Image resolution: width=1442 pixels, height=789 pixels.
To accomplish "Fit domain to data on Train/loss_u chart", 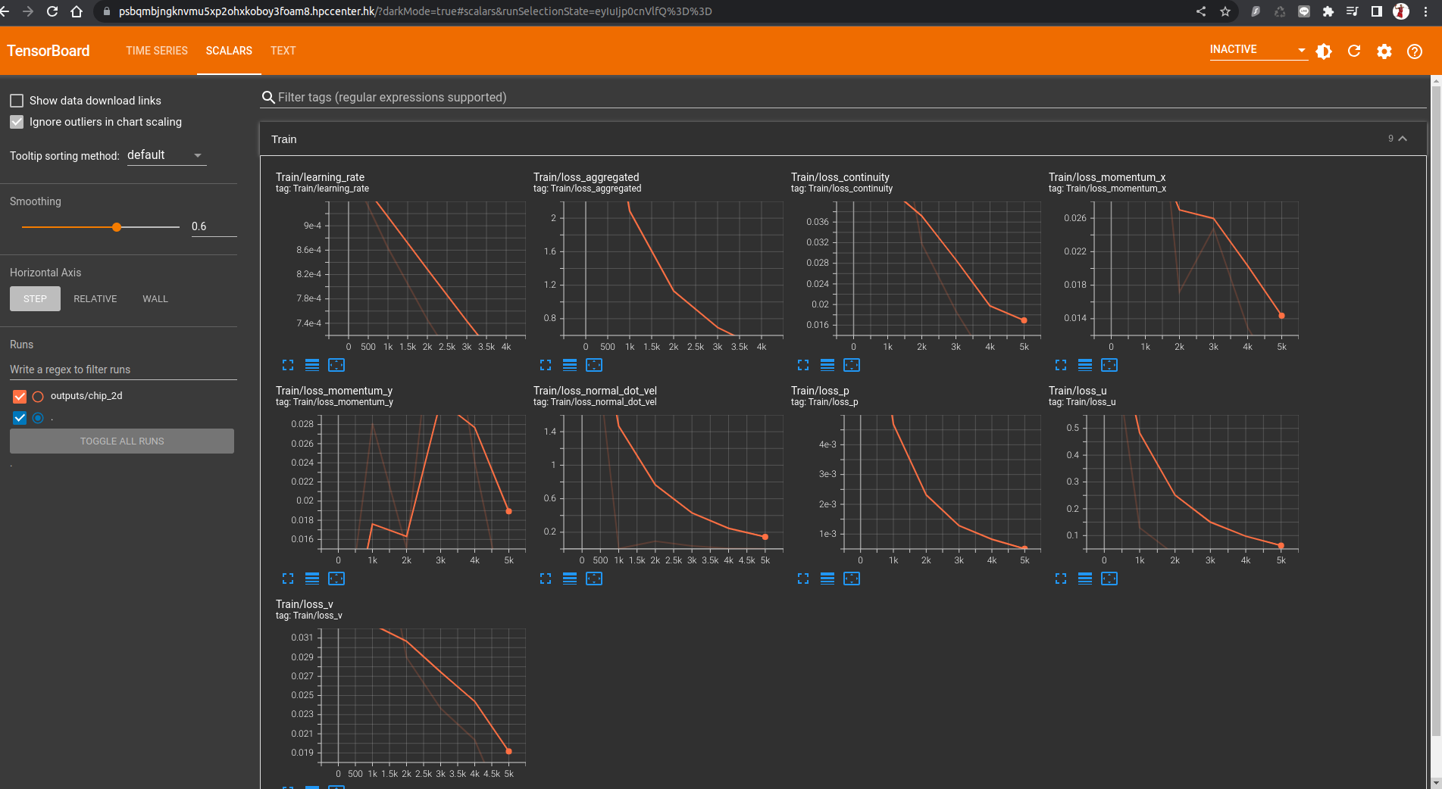I will point(1109,578).
